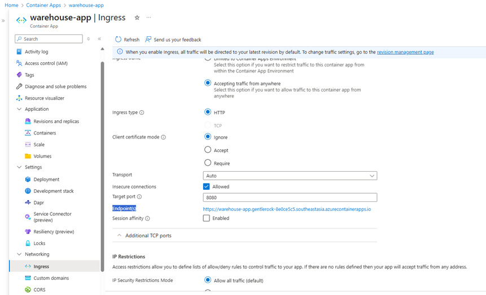486x295 pixels.
Task: Click the Resiliency (preview) icon
Action: pyautogui.click(x=28, y=231)
